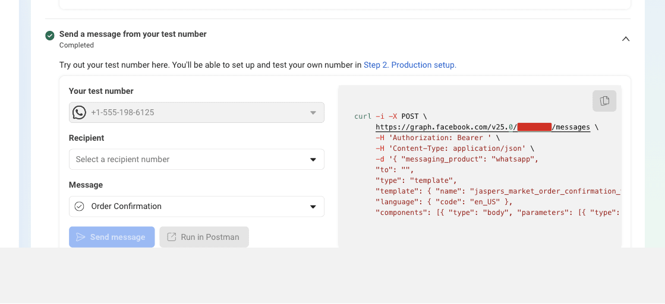Click the graph.facebook.com URL in code
This screenshot has width=665, height=304.
click(x=483, y=127)
